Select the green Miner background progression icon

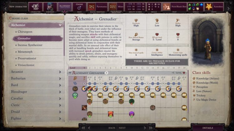pos(75,95)
